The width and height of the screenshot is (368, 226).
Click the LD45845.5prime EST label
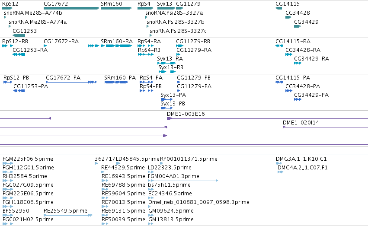click(x=138, y=159)
